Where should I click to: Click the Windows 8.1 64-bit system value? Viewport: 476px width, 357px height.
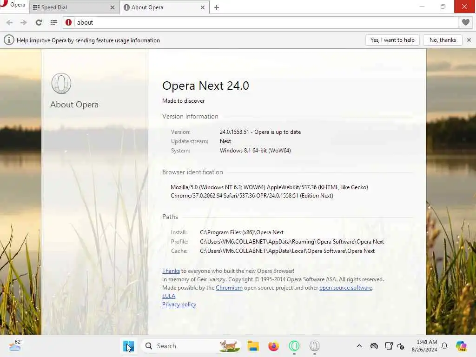coord(255,151)
